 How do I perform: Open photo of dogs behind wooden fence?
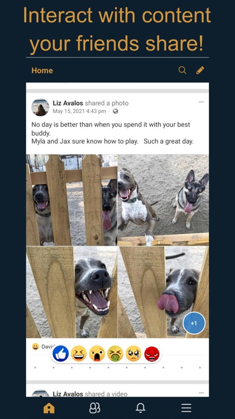coord(72,200)
